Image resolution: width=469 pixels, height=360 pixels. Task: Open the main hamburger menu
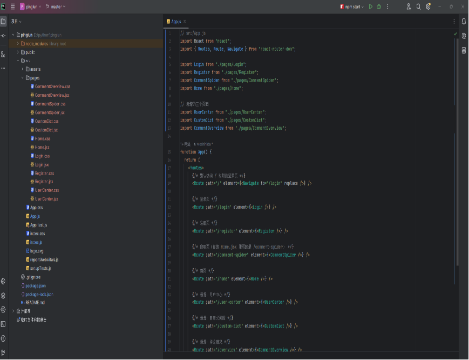(12, 6)
